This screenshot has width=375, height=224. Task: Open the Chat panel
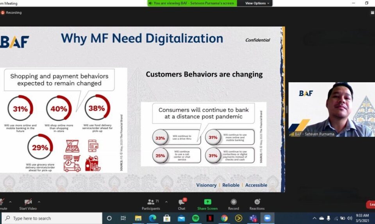coord(181,204)
